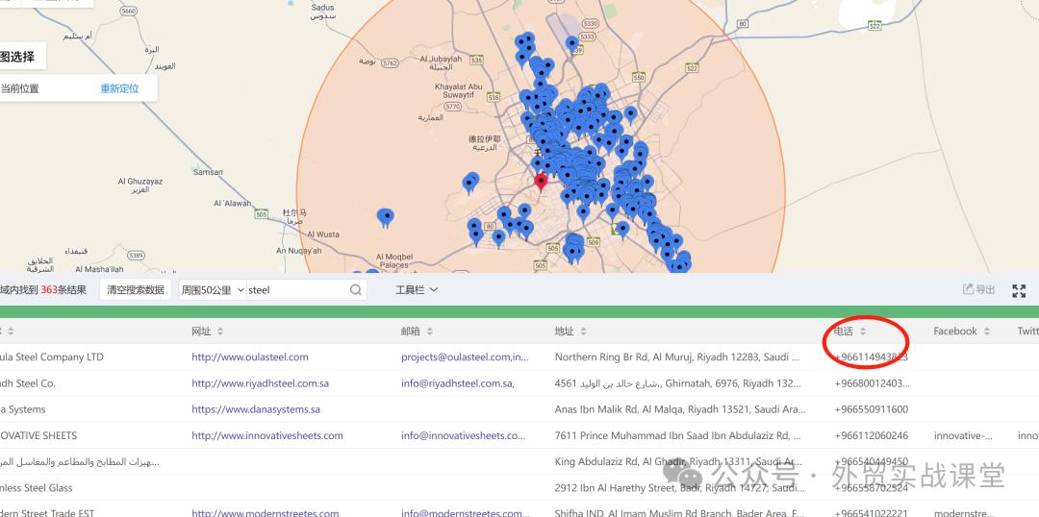Open the oulasteel.com website link

tap(250, 357)
